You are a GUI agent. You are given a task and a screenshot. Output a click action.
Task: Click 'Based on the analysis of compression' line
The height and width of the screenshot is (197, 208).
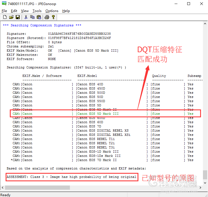(76, 168)
